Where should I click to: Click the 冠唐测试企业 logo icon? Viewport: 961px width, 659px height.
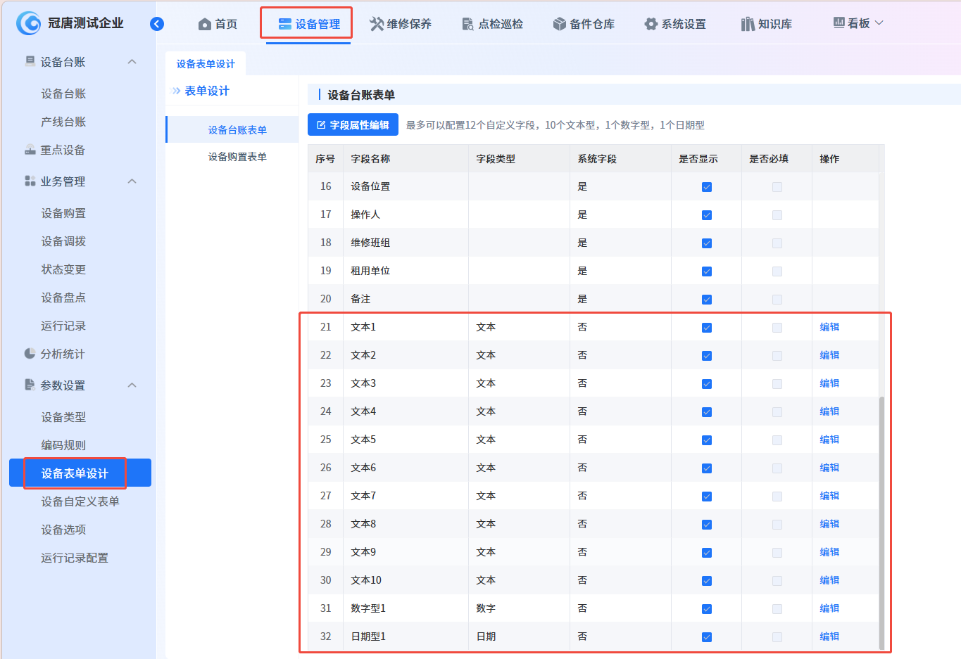(29, 23)
